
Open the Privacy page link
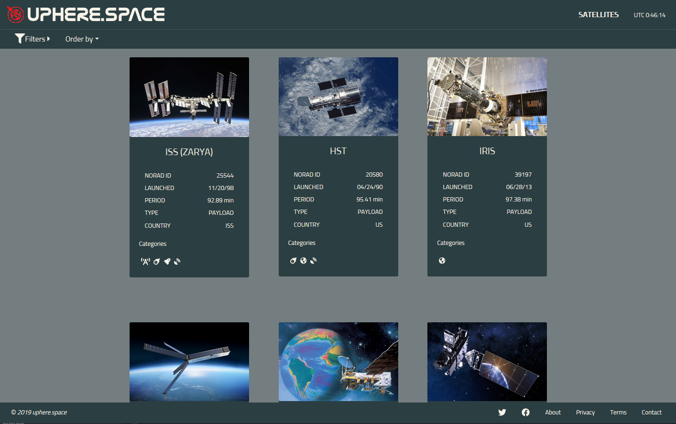[x=585, y=412]
